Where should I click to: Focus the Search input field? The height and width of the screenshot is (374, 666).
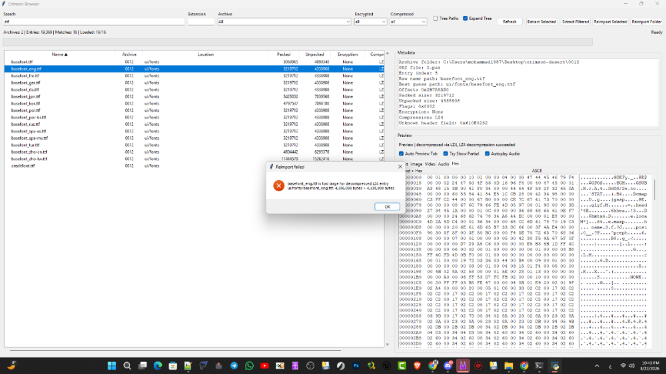click(x=94, y=22)
